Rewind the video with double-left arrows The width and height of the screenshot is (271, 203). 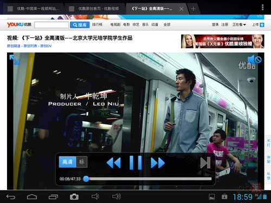(114, 163)
